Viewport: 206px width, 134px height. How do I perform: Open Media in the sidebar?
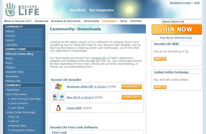[9, 58]
